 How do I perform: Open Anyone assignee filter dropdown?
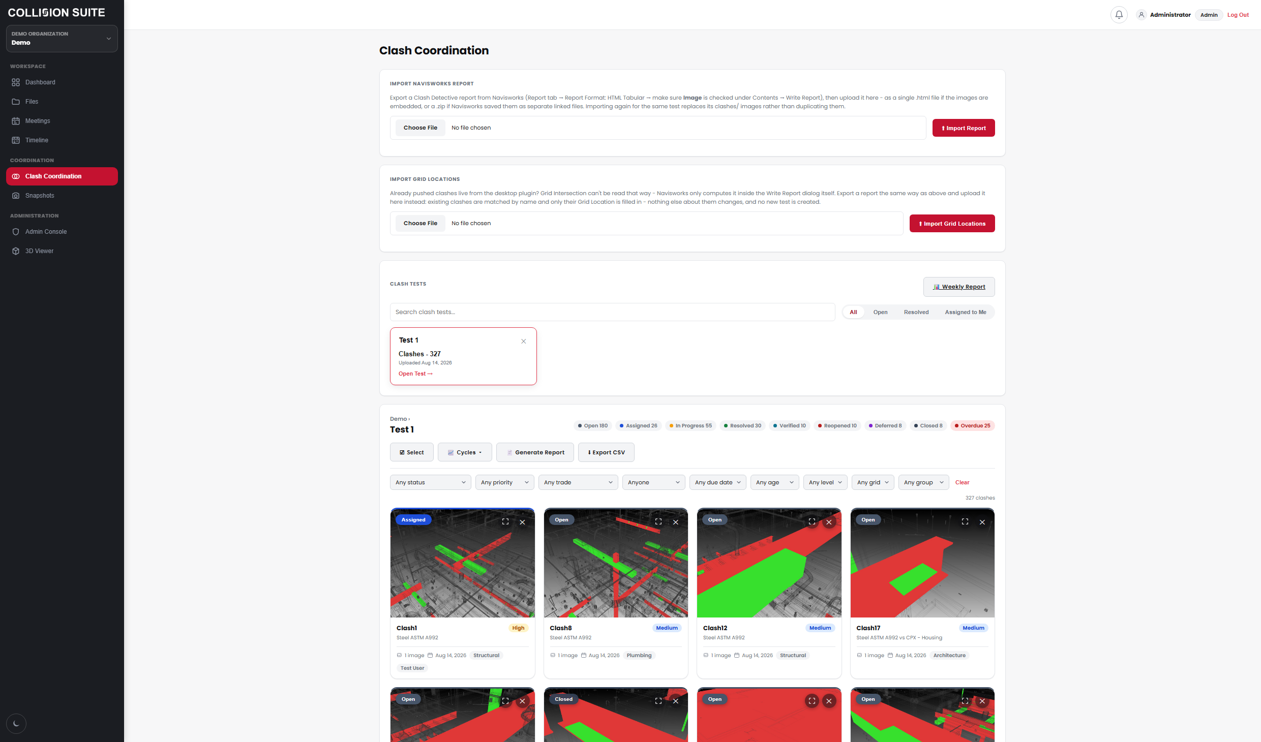point(653,482)
